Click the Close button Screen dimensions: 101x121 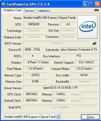pyautogui.click(x=90, y=117)
